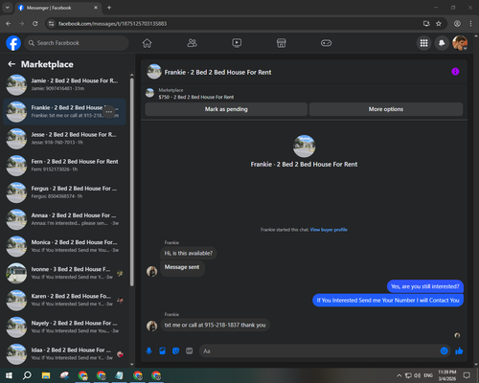479x383 pixels.
Task: Open the three-dot menu on Frankie chat
Action: pyautogui.click(x=109, y=112)
